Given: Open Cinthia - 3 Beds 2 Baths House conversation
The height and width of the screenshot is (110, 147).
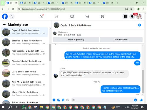Looking at the screenshot, I should [24, 63].
